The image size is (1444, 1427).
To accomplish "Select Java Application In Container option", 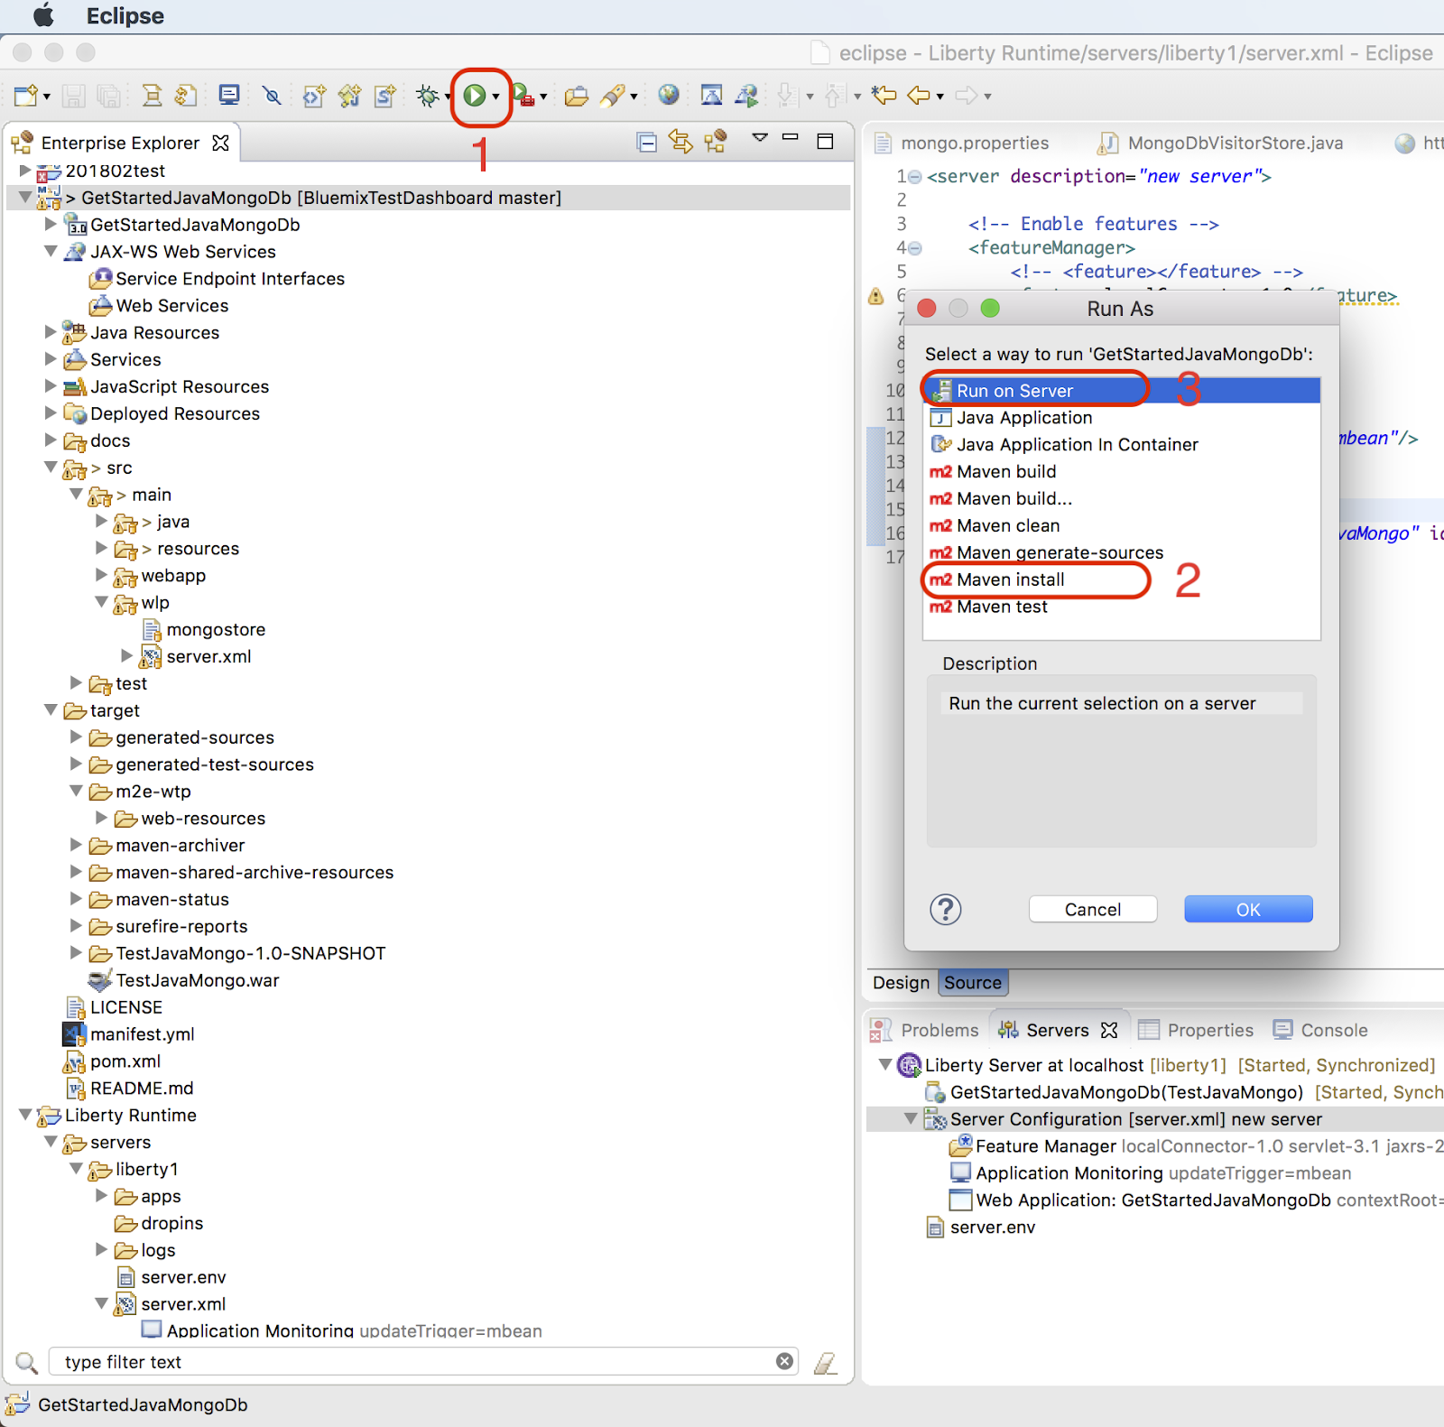I will point(1121,445).
